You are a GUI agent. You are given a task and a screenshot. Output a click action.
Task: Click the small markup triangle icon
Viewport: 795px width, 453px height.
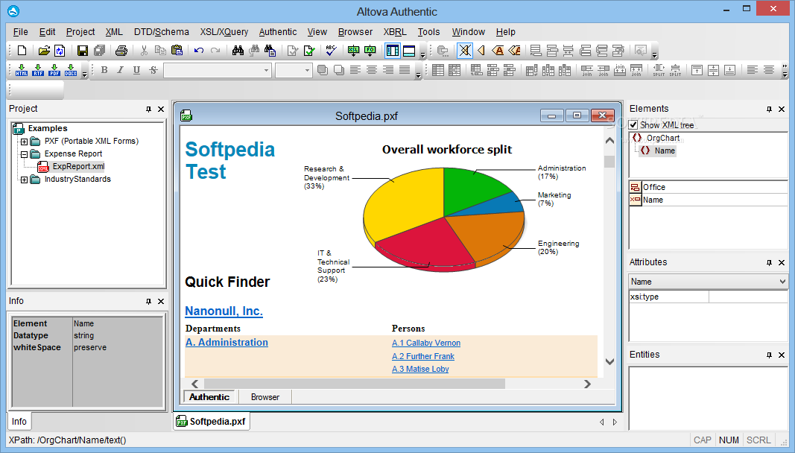[481, 50]
